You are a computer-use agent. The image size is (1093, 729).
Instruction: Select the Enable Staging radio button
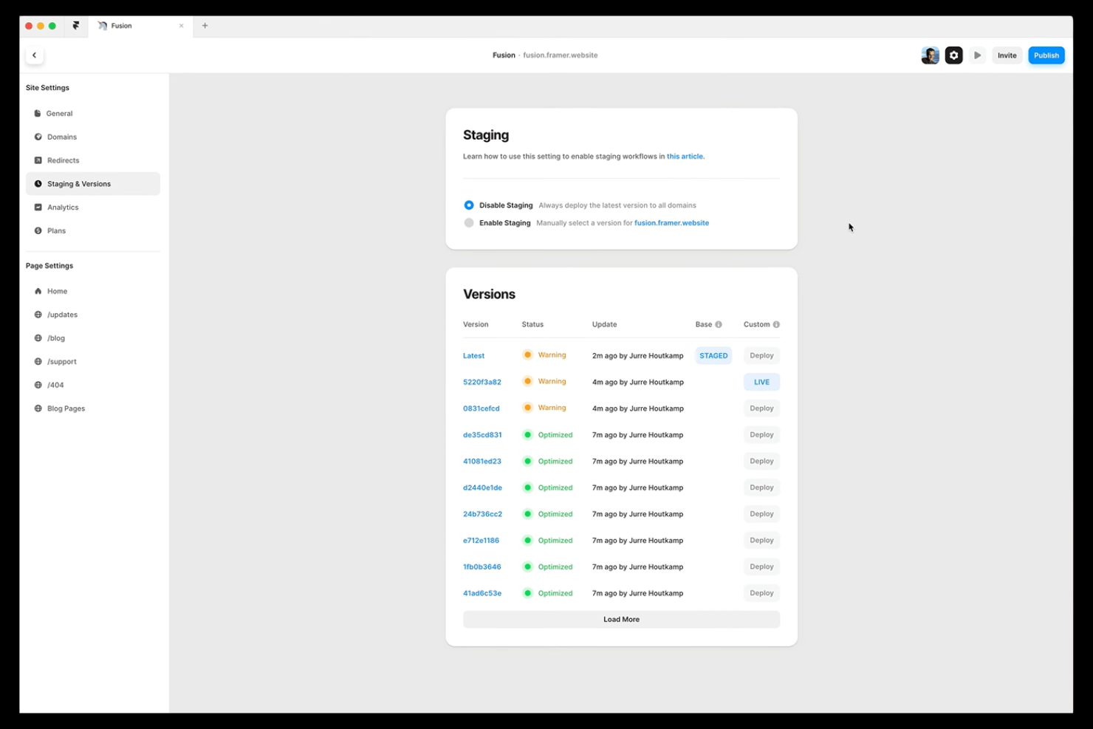[x=469, y=223]
